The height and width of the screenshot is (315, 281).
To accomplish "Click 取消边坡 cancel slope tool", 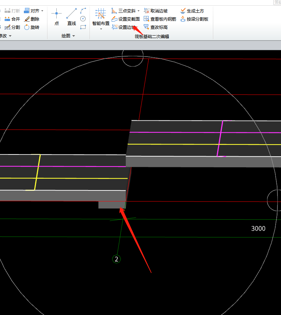I will click(x=155, y=11).
